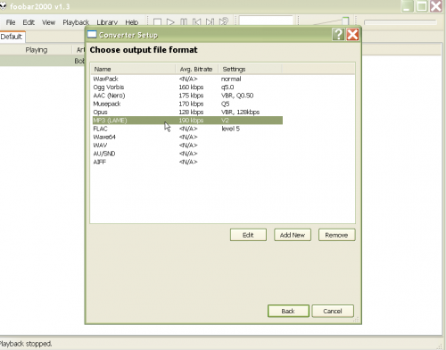446x350 pixels.
Task: Click the 'Playback stopped.' status bar text
Action: pos(26,344)
